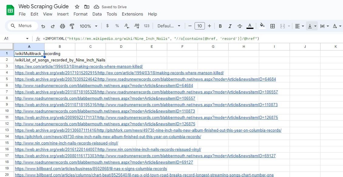
Task: Format selection as percent
Action: click(117, 26)
